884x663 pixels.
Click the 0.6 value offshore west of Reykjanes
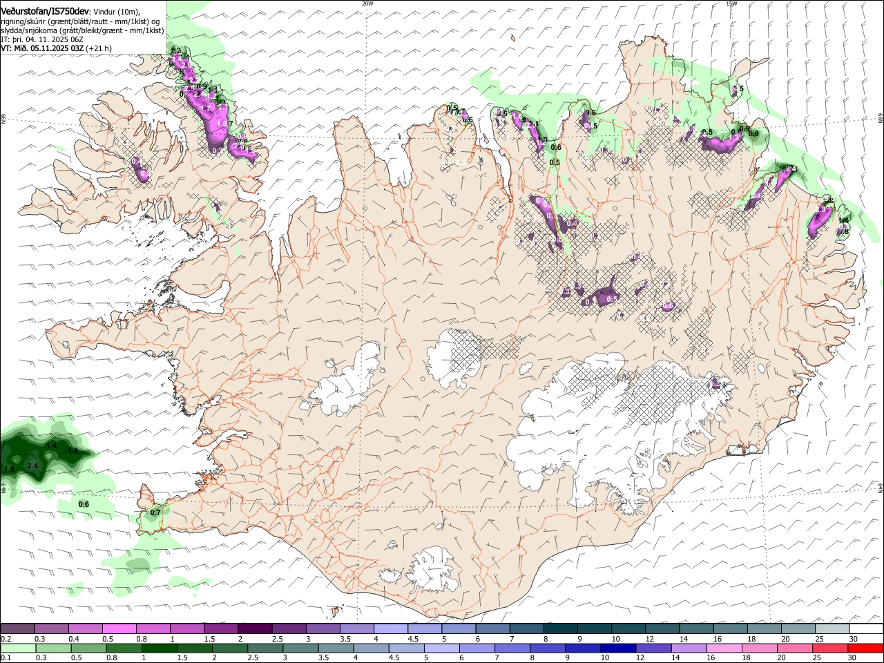point(84,504)
